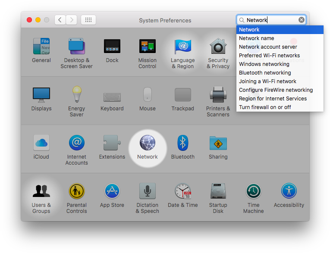Select 'Network name' search suggestion
This screenshot has height=253, width=330.
pyautogui.click(x=257, y=38)
